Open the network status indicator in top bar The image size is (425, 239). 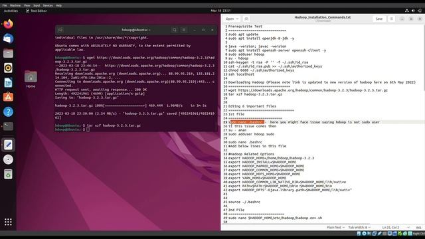click(x=407, y=11)
